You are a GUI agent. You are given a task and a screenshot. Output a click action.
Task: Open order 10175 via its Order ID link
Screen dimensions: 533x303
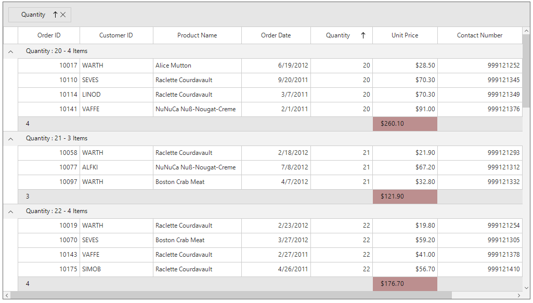(68, 269)
